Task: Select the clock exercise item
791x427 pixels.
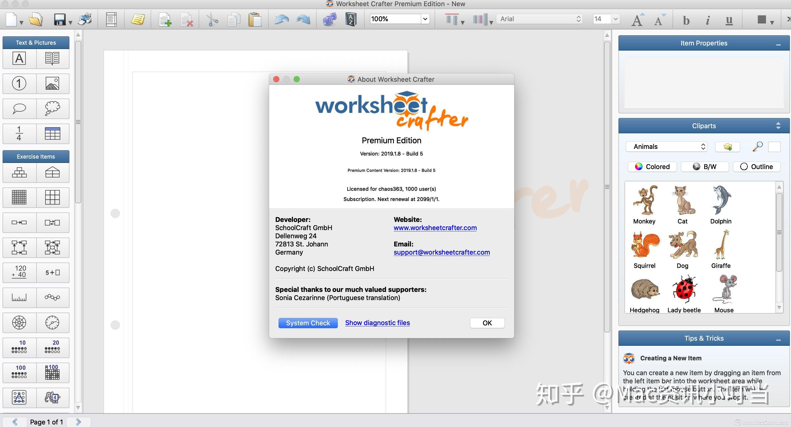Action: [53, 323]
